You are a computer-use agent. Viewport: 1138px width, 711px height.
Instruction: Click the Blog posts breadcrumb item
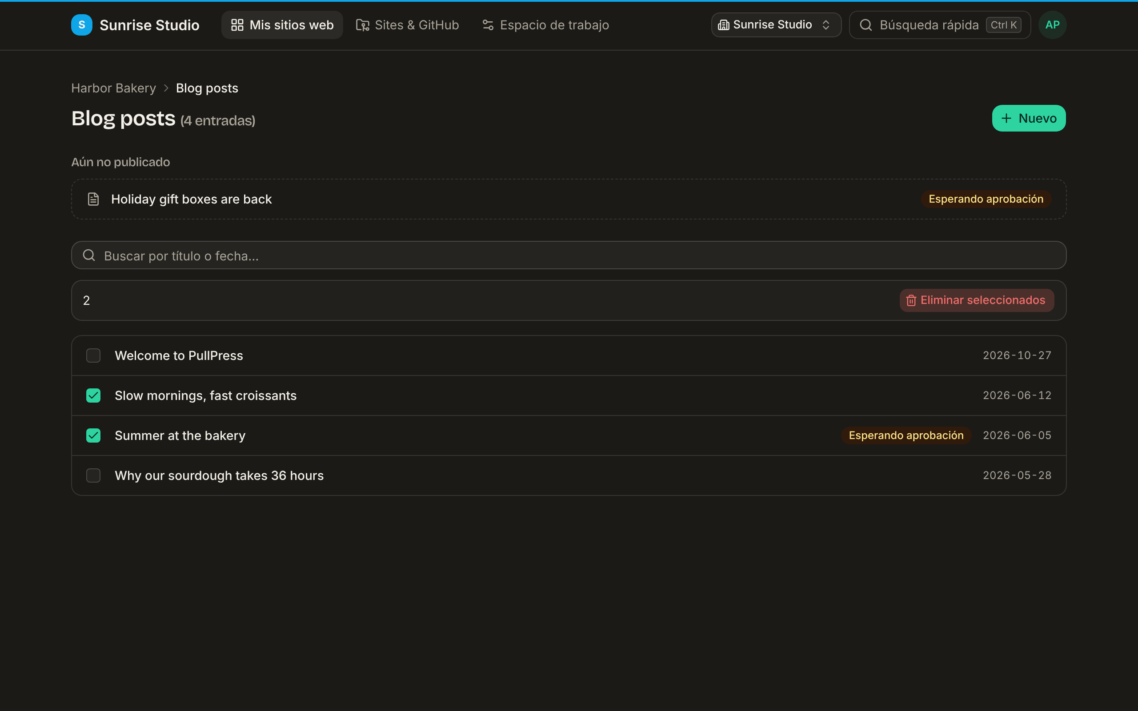coord(207,88)
